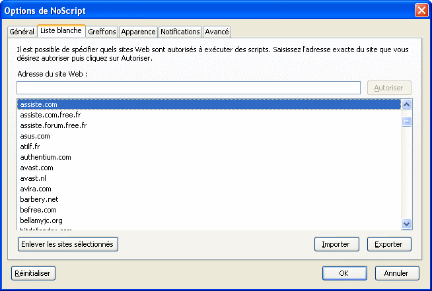This screenshot has width=432, height=291.
Task: Select assiste.forum.free.fr entry
Action: click(x=209, y=125)
